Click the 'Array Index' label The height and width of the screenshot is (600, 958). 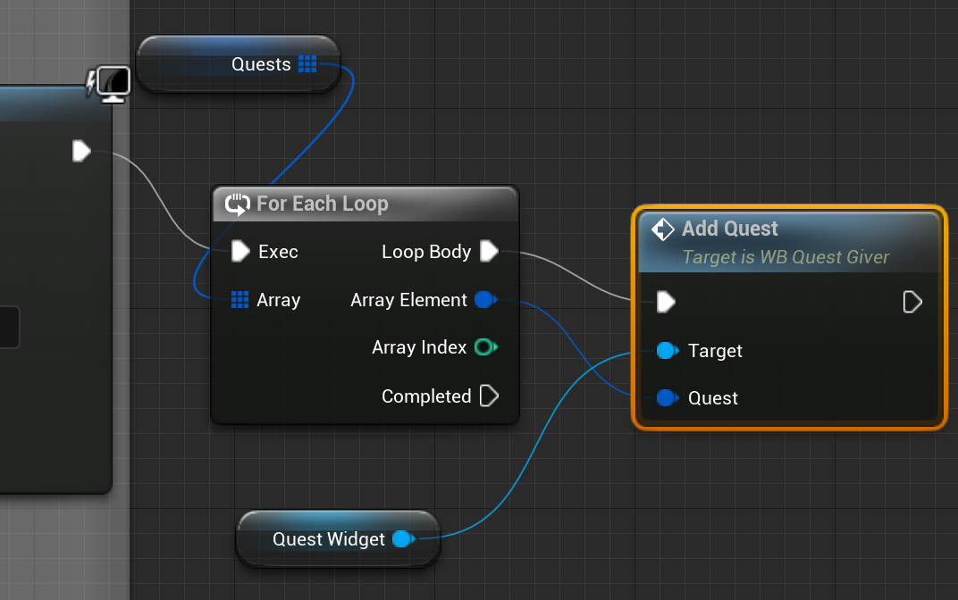[x=419, y=347]
